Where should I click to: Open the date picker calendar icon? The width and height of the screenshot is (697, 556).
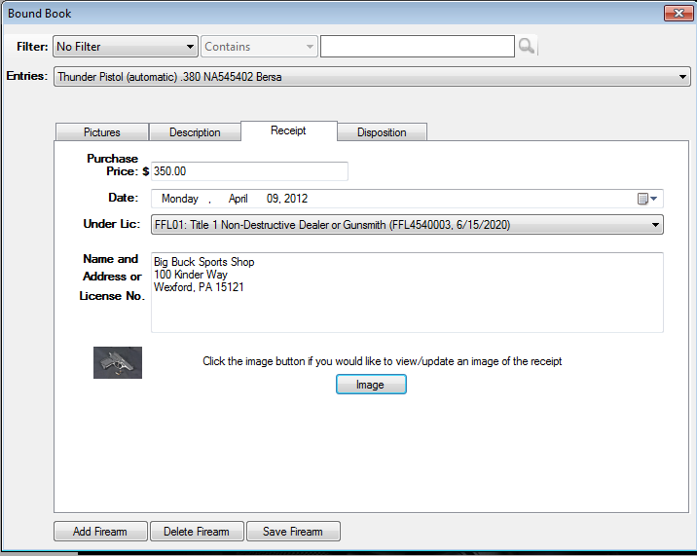[x=647, y=199]
